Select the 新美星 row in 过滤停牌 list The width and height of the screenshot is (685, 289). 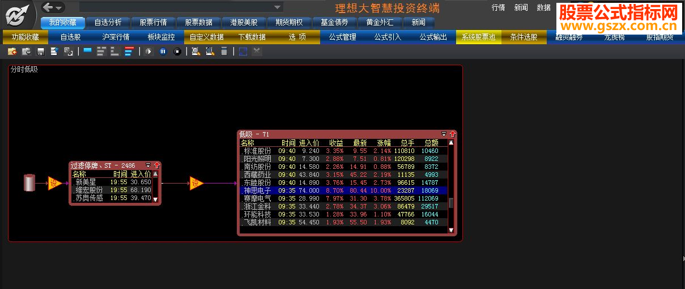[112, 182]
